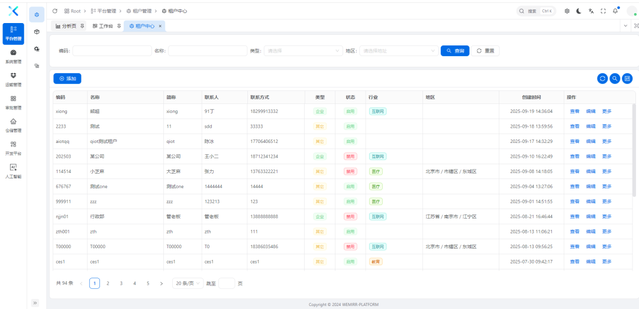639x309 pixels.
Task: Click the refresh icon beside Root breadcrumb
Action: click(55, 11)
